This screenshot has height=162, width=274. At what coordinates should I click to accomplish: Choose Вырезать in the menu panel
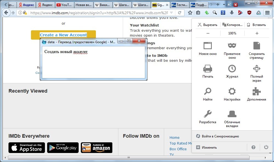(x=208, y=25)
